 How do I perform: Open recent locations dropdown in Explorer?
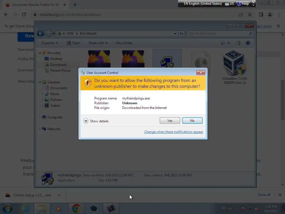click(54, 33)
